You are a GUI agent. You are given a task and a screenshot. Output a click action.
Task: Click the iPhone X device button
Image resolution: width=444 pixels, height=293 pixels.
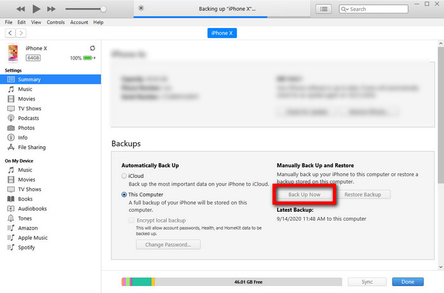pos(222,33)
